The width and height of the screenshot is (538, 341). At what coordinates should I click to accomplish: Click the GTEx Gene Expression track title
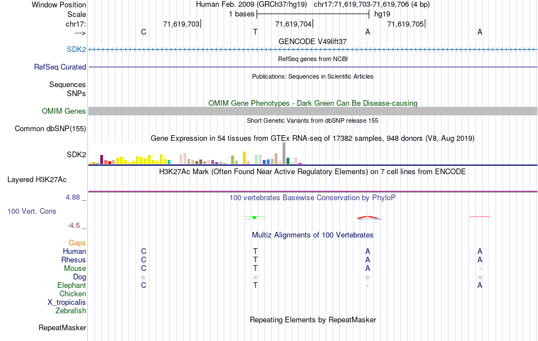[x=313, y=138]
